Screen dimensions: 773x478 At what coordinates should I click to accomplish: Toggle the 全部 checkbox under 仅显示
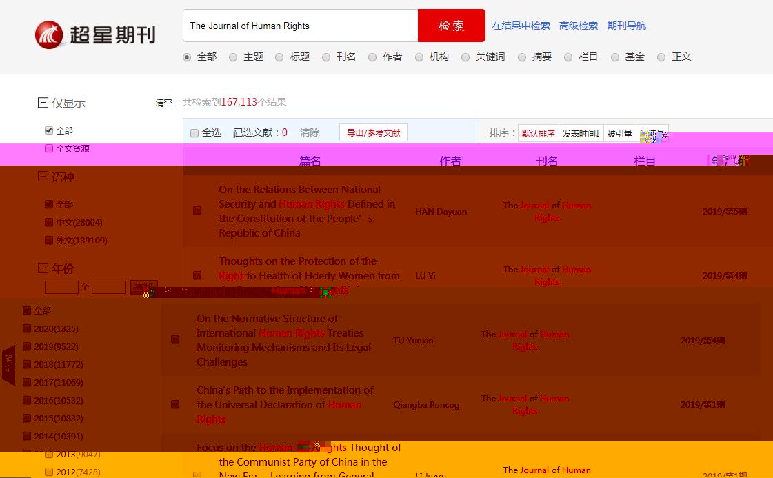(49, 130)
